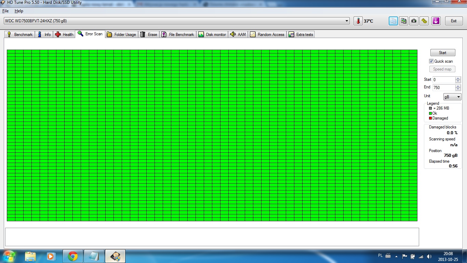Image resolution: width=467 pixels, height=263 pixels.
Task: Click the Exit button
Action: pos(454,21)
